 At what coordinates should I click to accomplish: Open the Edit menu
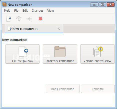(25, 11)
